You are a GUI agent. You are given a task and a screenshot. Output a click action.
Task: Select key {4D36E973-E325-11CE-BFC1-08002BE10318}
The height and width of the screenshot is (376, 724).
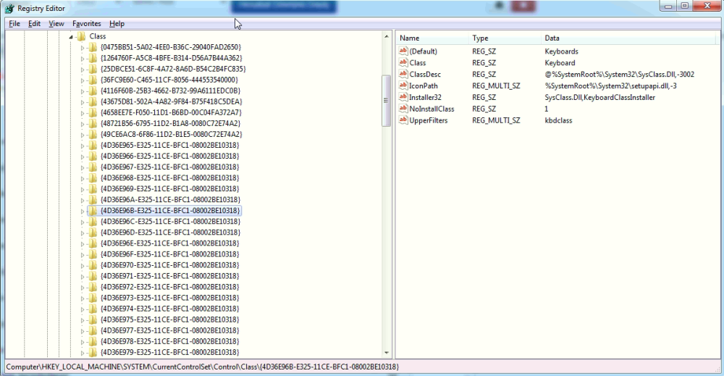[x=170, y=298]
